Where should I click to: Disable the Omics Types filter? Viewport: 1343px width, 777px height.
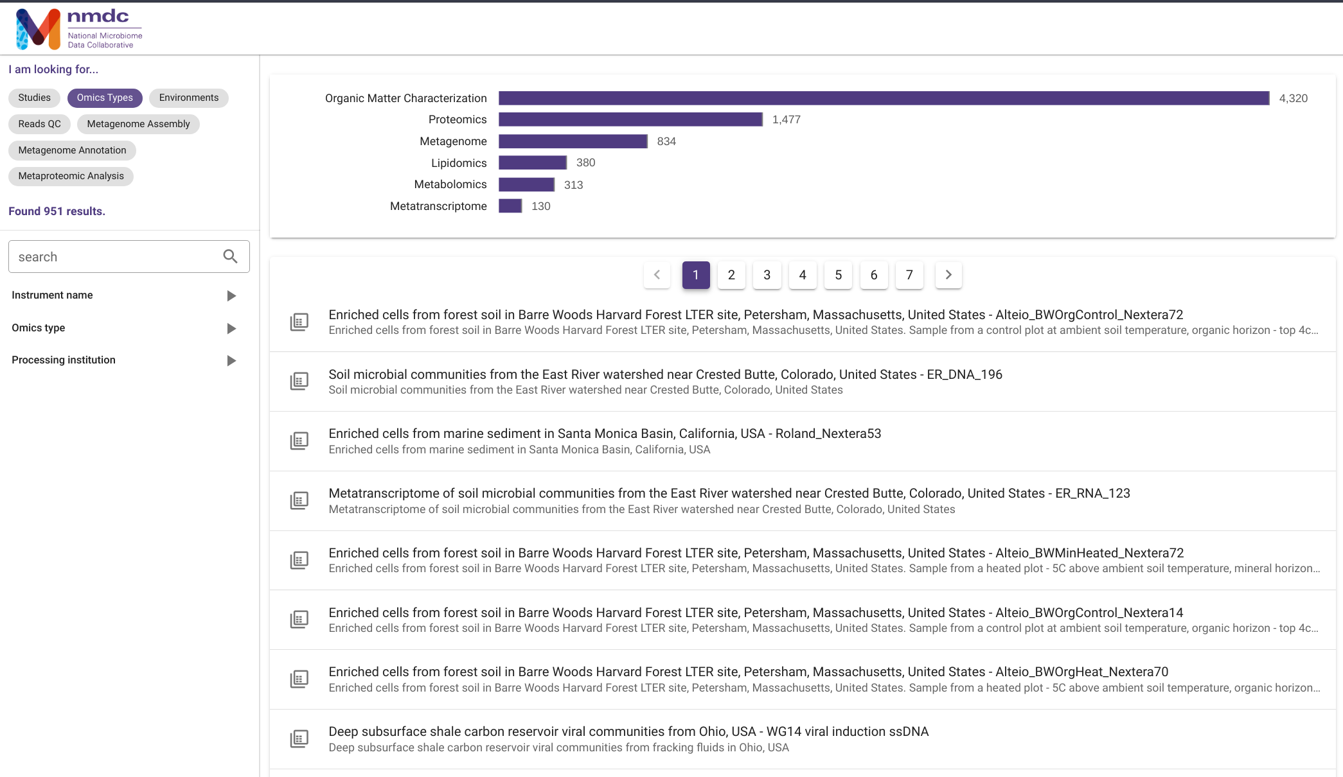click(x=105, y=98)
